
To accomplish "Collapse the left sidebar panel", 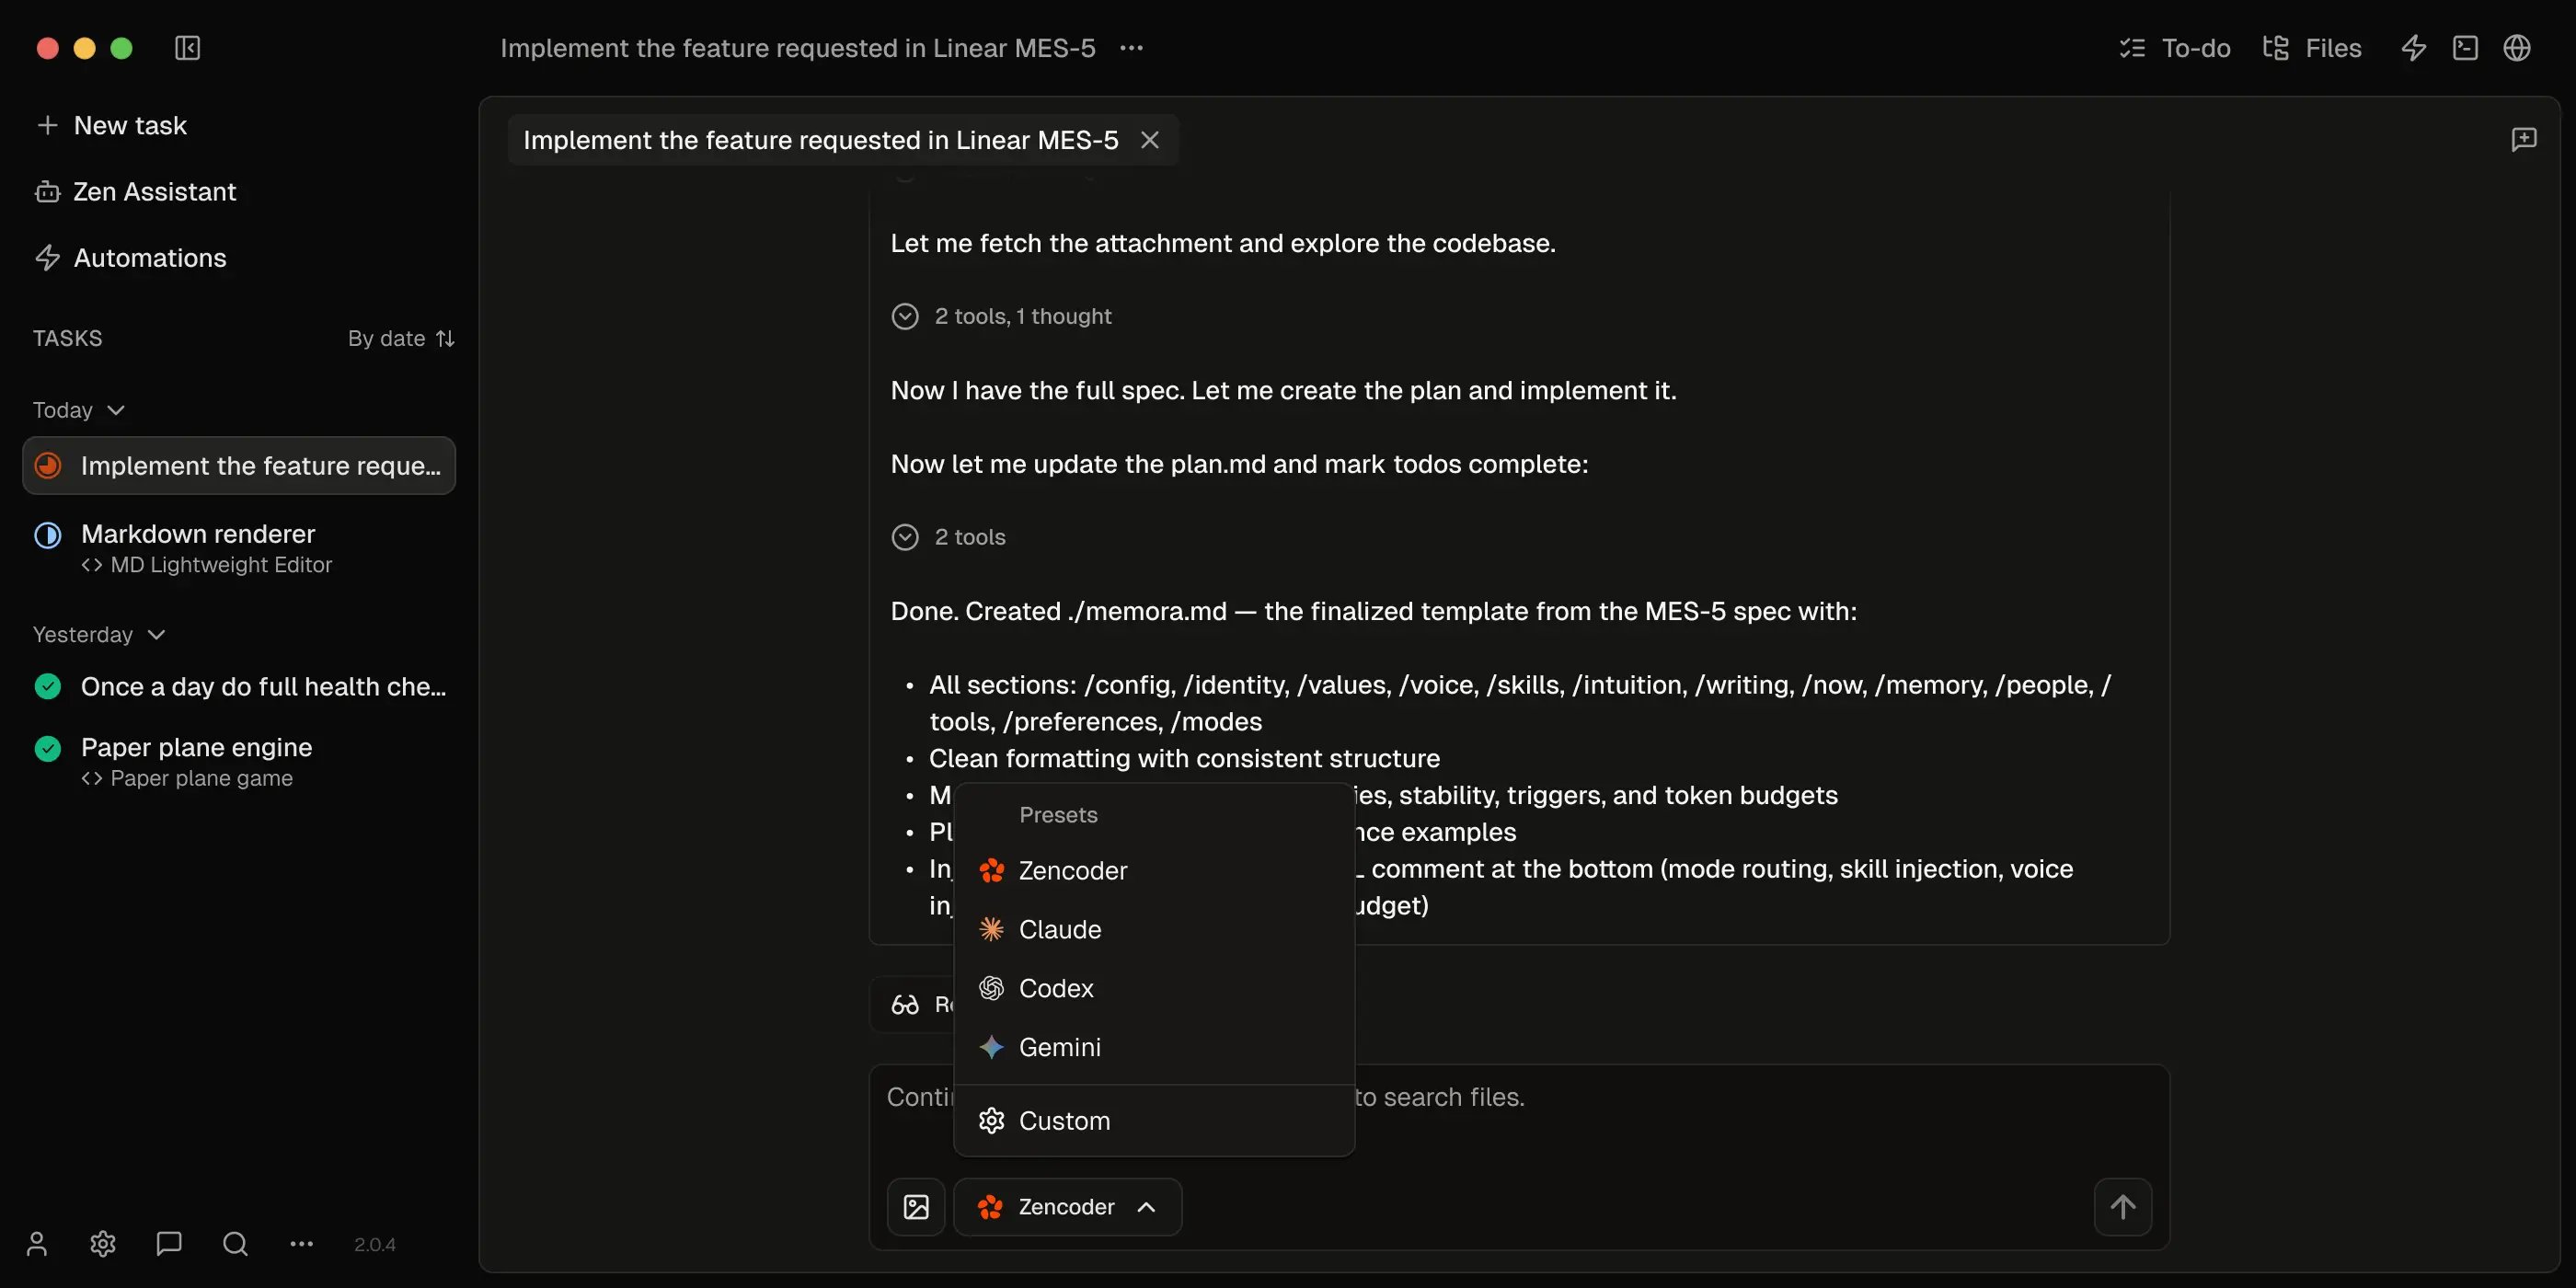I will pos(188,47).
